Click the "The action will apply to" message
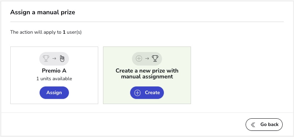 point(36,32)
